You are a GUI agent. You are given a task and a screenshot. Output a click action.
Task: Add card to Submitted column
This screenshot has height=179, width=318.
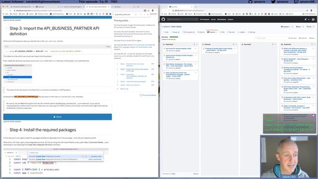tap(194, 44)
